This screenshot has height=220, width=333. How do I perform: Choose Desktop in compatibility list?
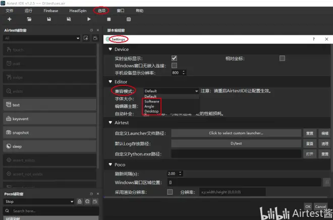(151, 111)
